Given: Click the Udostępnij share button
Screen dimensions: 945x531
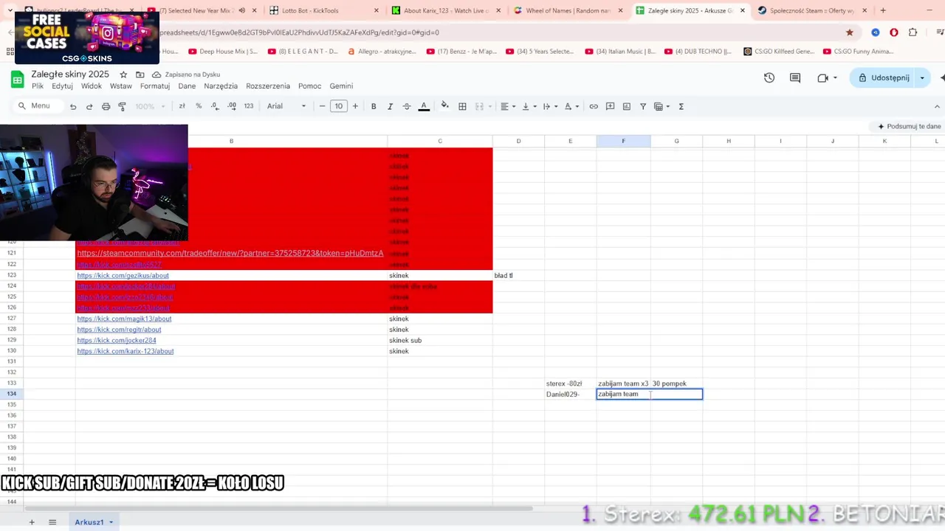Looking at the screenshot, I should [883, 77].
